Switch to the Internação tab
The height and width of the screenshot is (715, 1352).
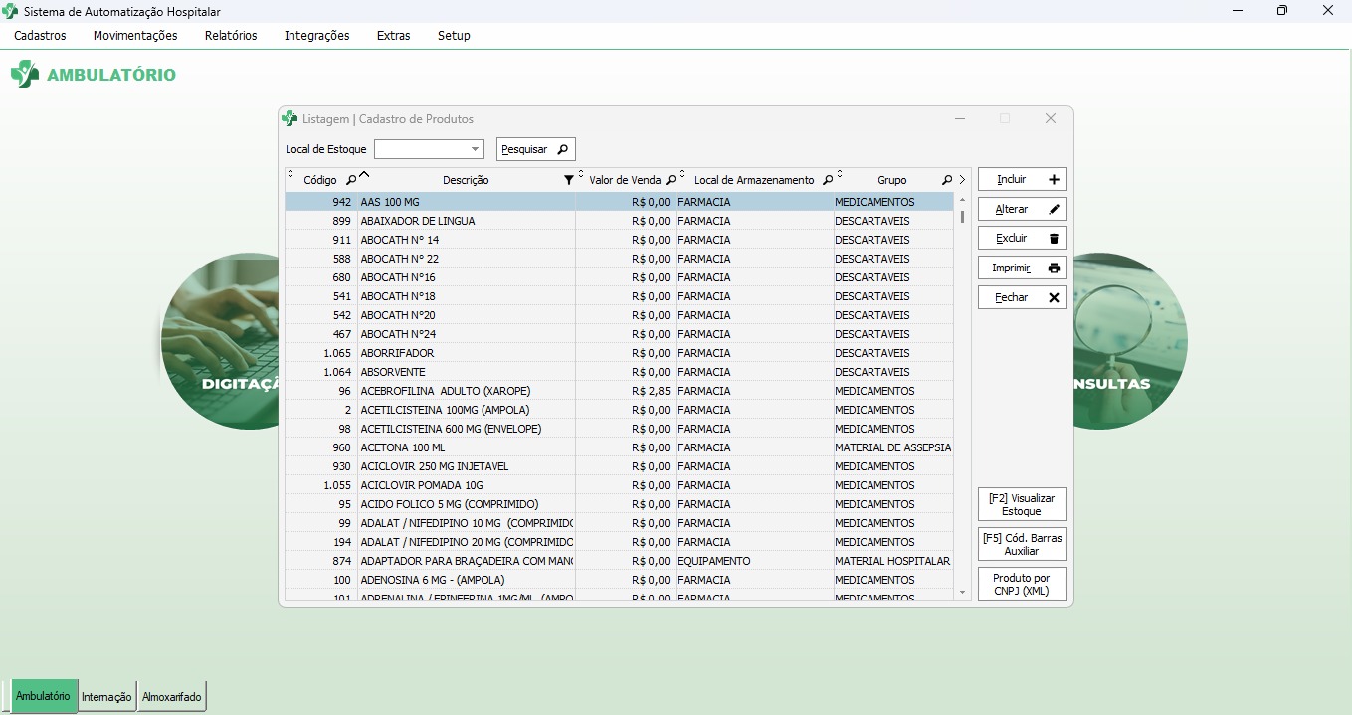pyautogui.click(x=106, y=697)
